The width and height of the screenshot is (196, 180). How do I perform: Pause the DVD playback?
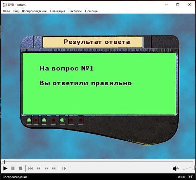point(13,169)
